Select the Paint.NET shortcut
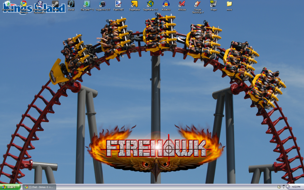 (x=118, y=5)
